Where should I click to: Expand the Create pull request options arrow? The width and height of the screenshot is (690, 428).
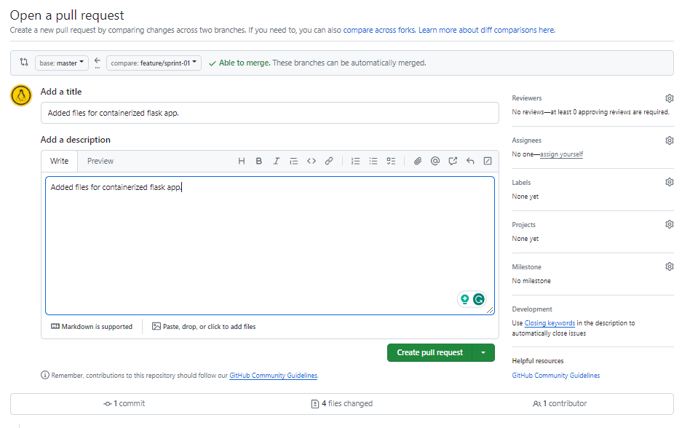pos(483,353)
